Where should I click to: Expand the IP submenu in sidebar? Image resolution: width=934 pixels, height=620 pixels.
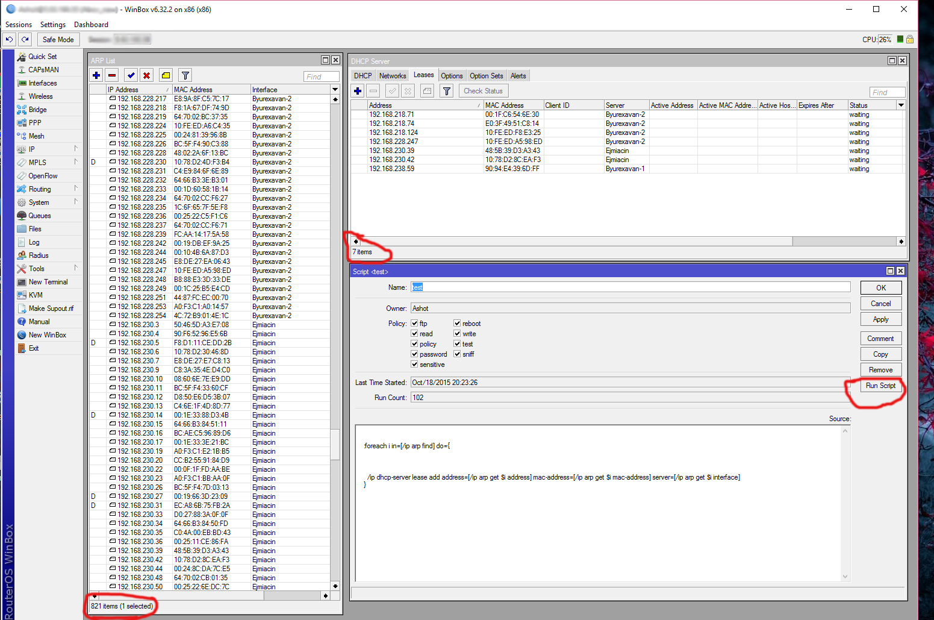coord(76,148)
